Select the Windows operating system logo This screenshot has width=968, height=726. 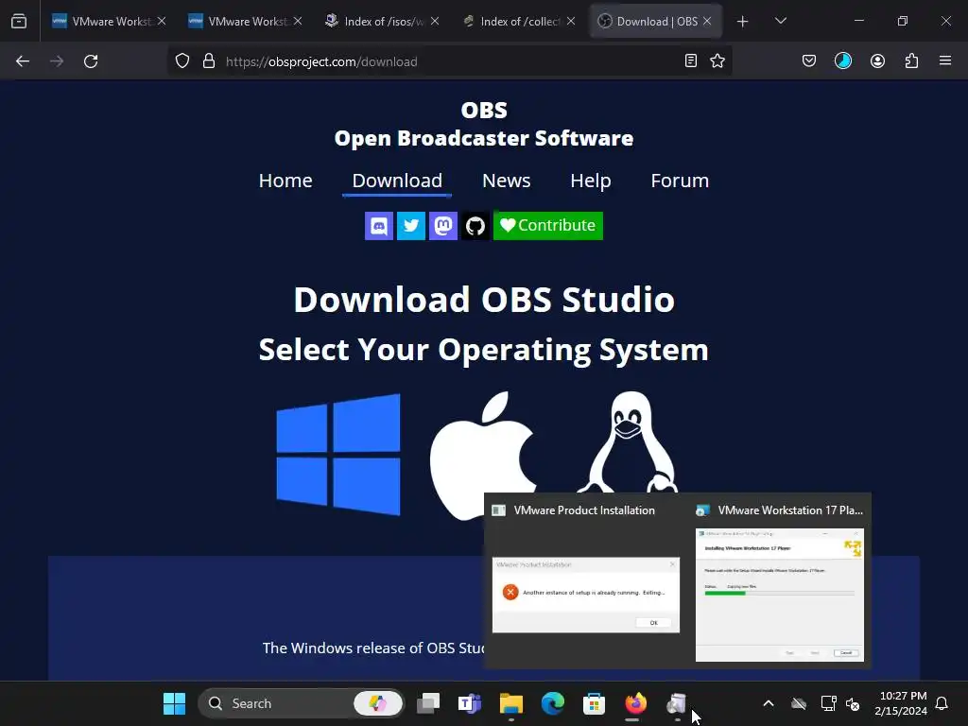click(338, 455)
